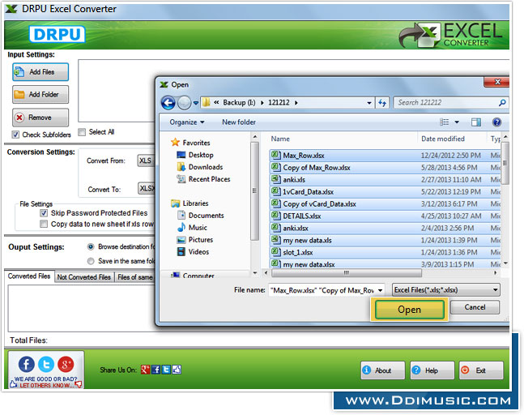Switch to Not Converted Files tab
524x415 pixels.
coord(84,277)
